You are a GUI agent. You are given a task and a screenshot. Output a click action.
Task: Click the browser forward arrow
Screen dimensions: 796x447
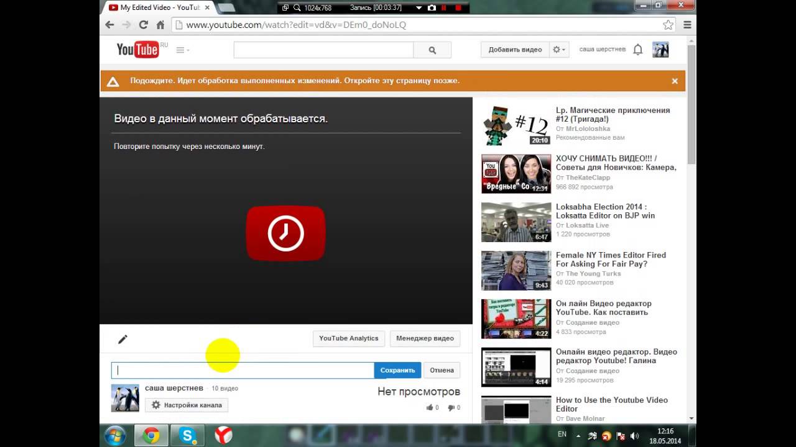[126, 25]
